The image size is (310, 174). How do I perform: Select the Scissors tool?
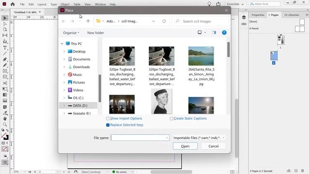5,83
